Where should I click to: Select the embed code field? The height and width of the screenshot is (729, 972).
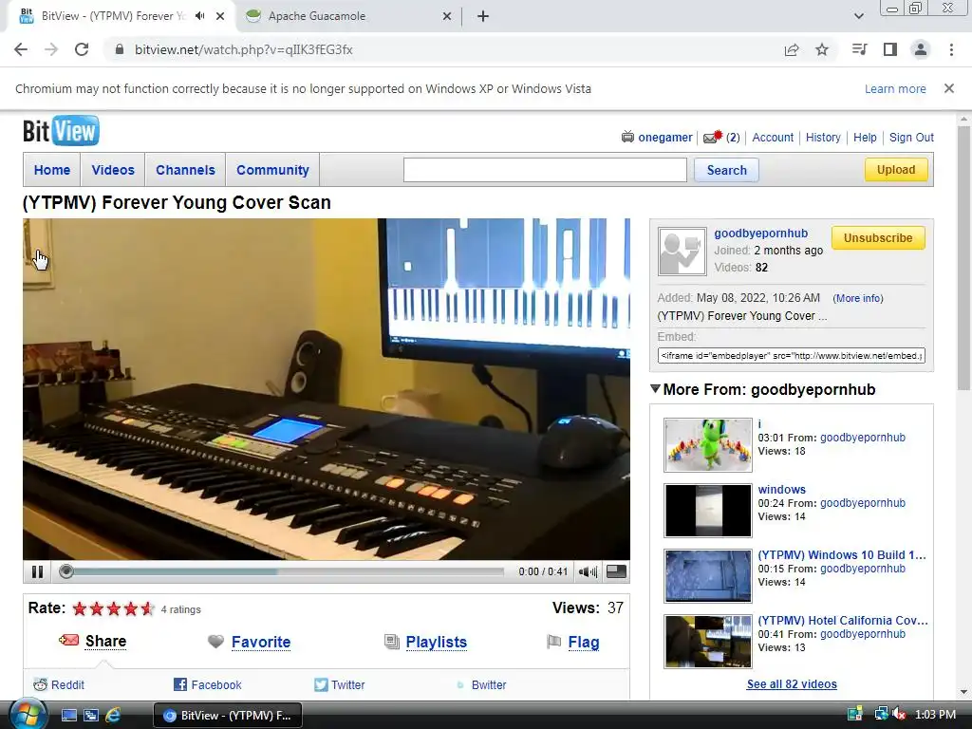coord(791,356)
